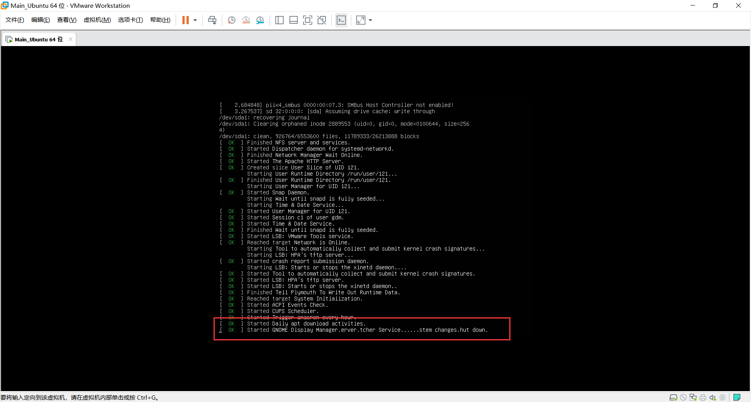Click line 'Started ACPI Events Check.'
The height and width of the screenshot is (402, 751).
point(274,305)
